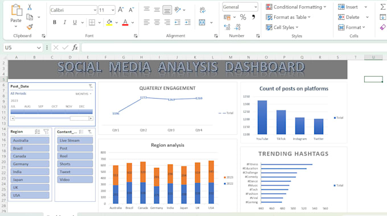Click the Wrap Text icon

(x=203, y=10)
